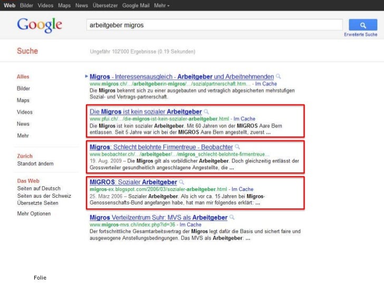384x288 pixels.
Task: Open preview magnifier beside 'MIGROS: Sozialer Arbeitgeber'
Action: pyautogui.click(x=181, y=182)
